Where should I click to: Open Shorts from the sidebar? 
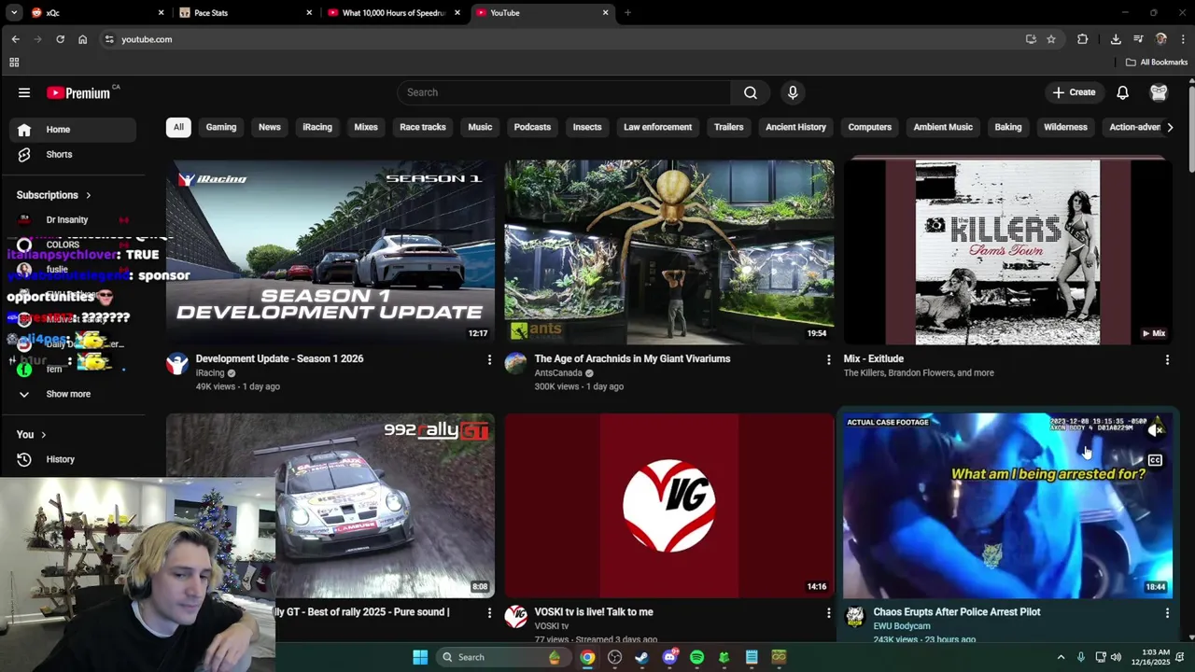pos(59,154)
